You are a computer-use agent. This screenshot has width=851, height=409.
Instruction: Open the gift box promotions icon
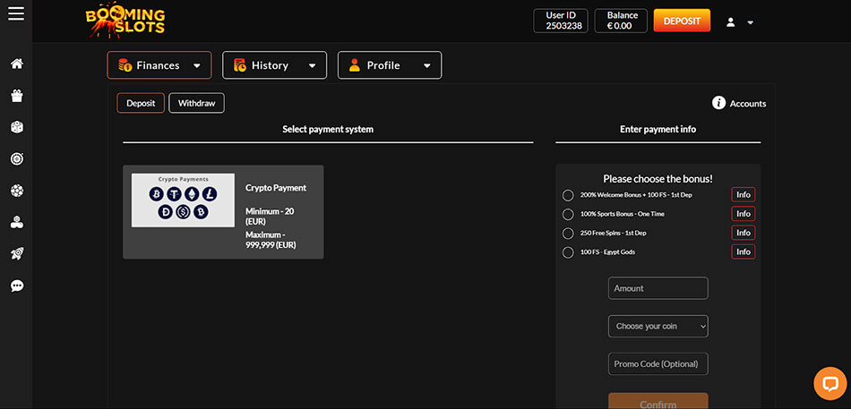[17, 96]
